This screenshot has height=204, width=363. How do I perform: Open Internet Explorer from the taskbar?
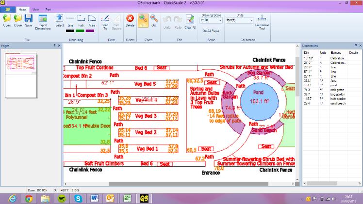pos(12,199)
